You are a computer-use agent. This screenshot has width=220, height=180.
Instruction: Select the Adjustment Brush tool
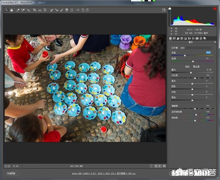62,10
